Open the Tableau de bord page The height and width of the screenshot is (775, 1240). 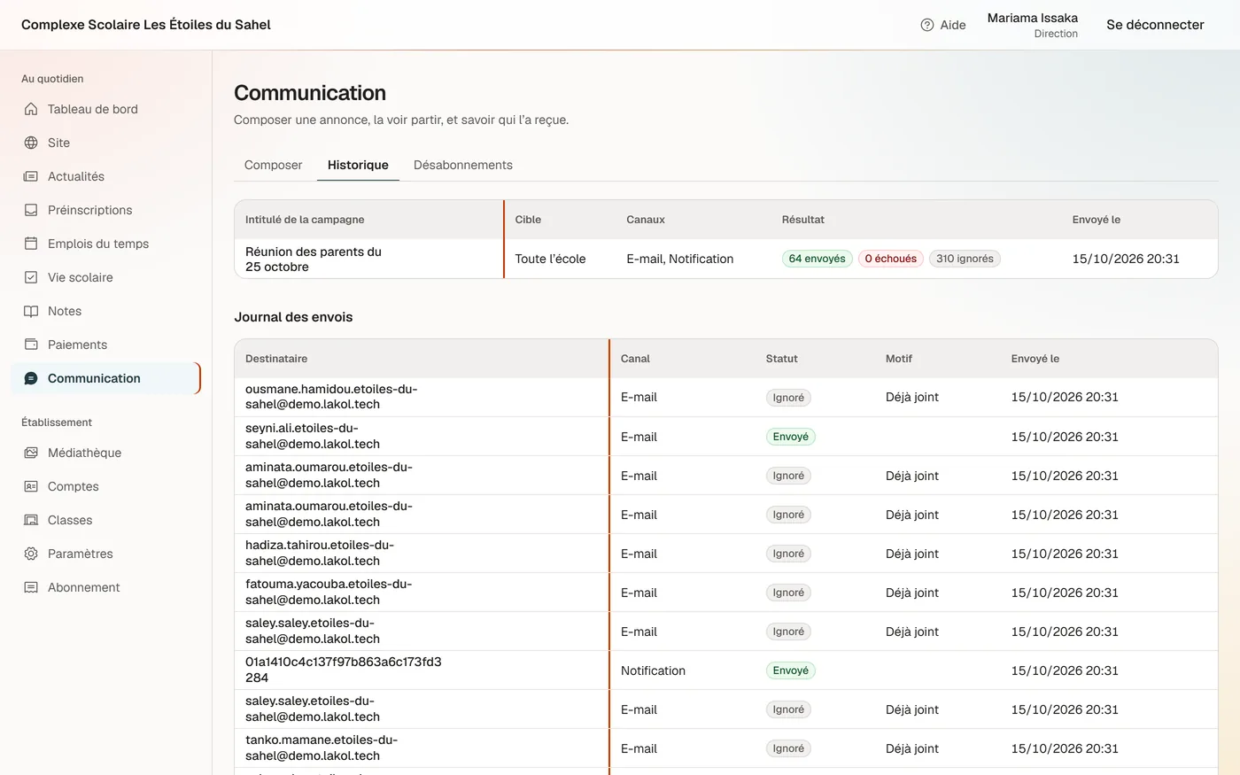point(106,109)
